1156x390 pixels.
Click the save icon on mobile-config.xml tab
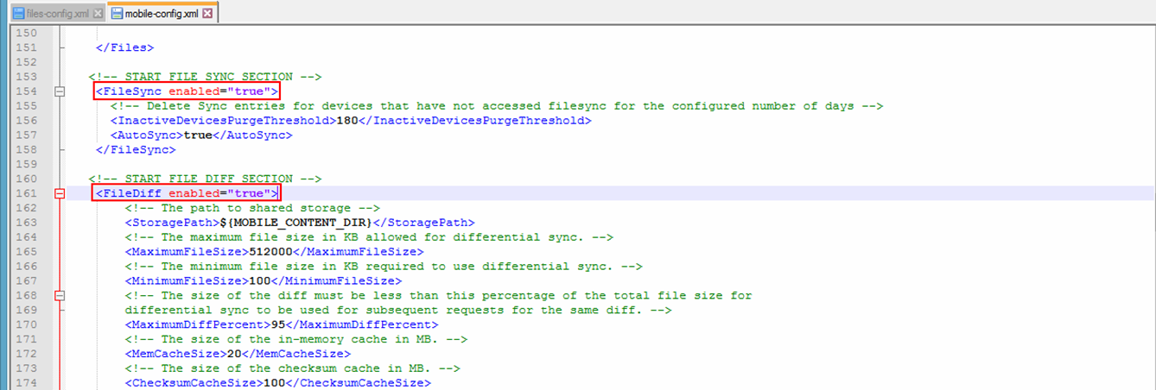tap(117, 14)
